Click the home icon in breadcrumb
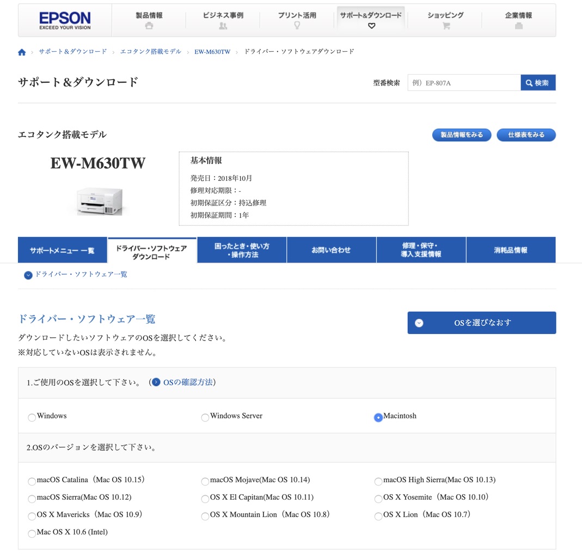The width and height of the screenshot is (582, 558). pyautogui.click(x=22, y=52)
